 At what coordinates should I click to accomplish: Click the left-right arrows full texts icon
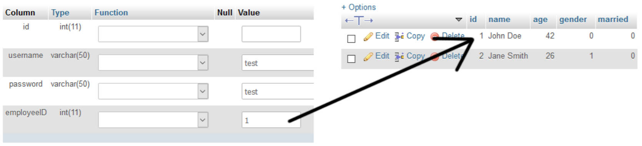click(x=359, y=21)
